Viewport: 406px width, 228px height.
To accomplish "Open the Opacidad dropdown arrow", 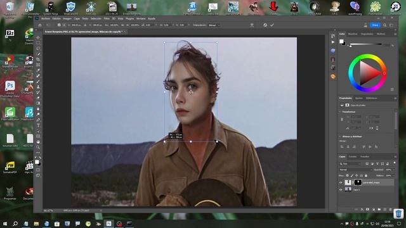I will (393, 170).
